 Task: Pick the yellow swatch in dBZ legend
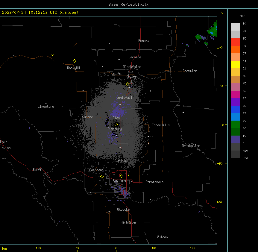click(235, 64)
